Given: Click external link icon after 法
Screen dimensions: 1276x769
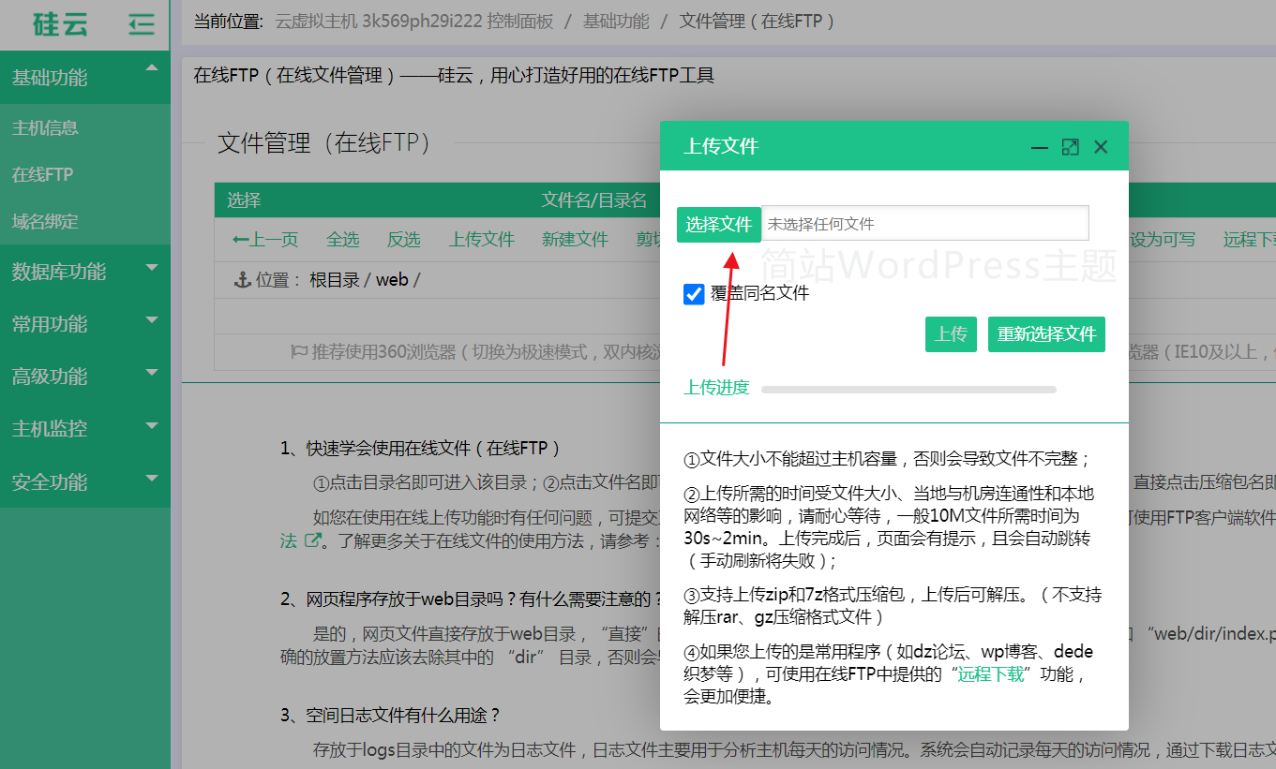Looking at the screenshot, I should click(x=314, y=540).
